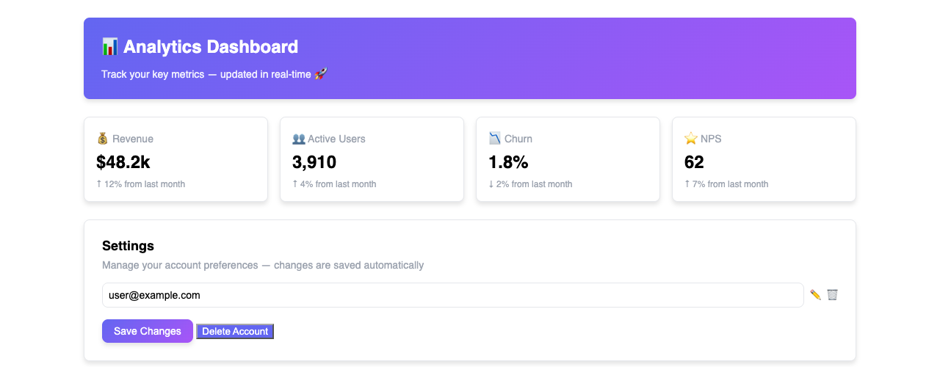The image size is (940, 367).
Task: Click the Delete Account button
Action: (x=235, y=332)
